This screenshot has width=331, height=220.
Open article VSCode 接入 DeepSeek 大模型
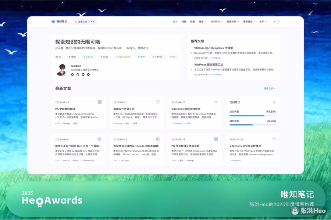pos(213,48)
